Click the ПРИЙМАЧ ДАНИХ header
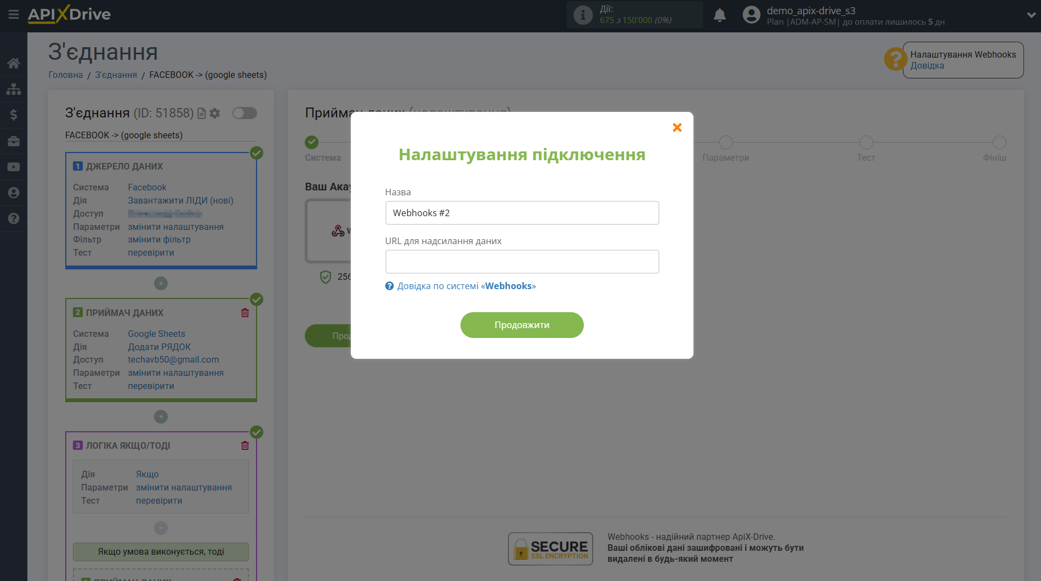The height and width of the screenshot is (581, 1041). pyautogui.click(x=124, y=313)
